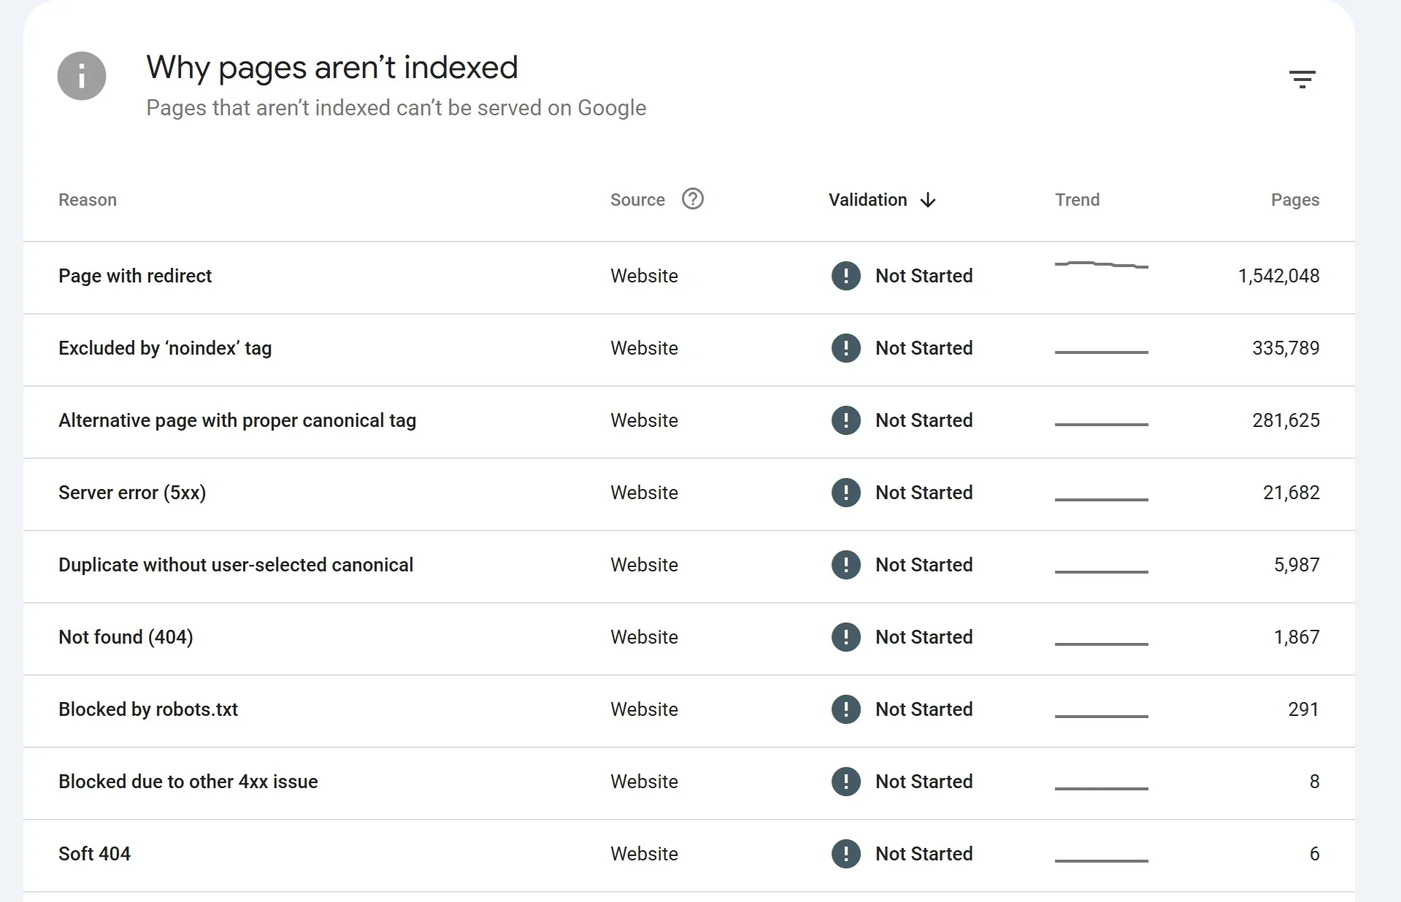Click the 1,867 pages count
1401x902 pixels.
1297,637
